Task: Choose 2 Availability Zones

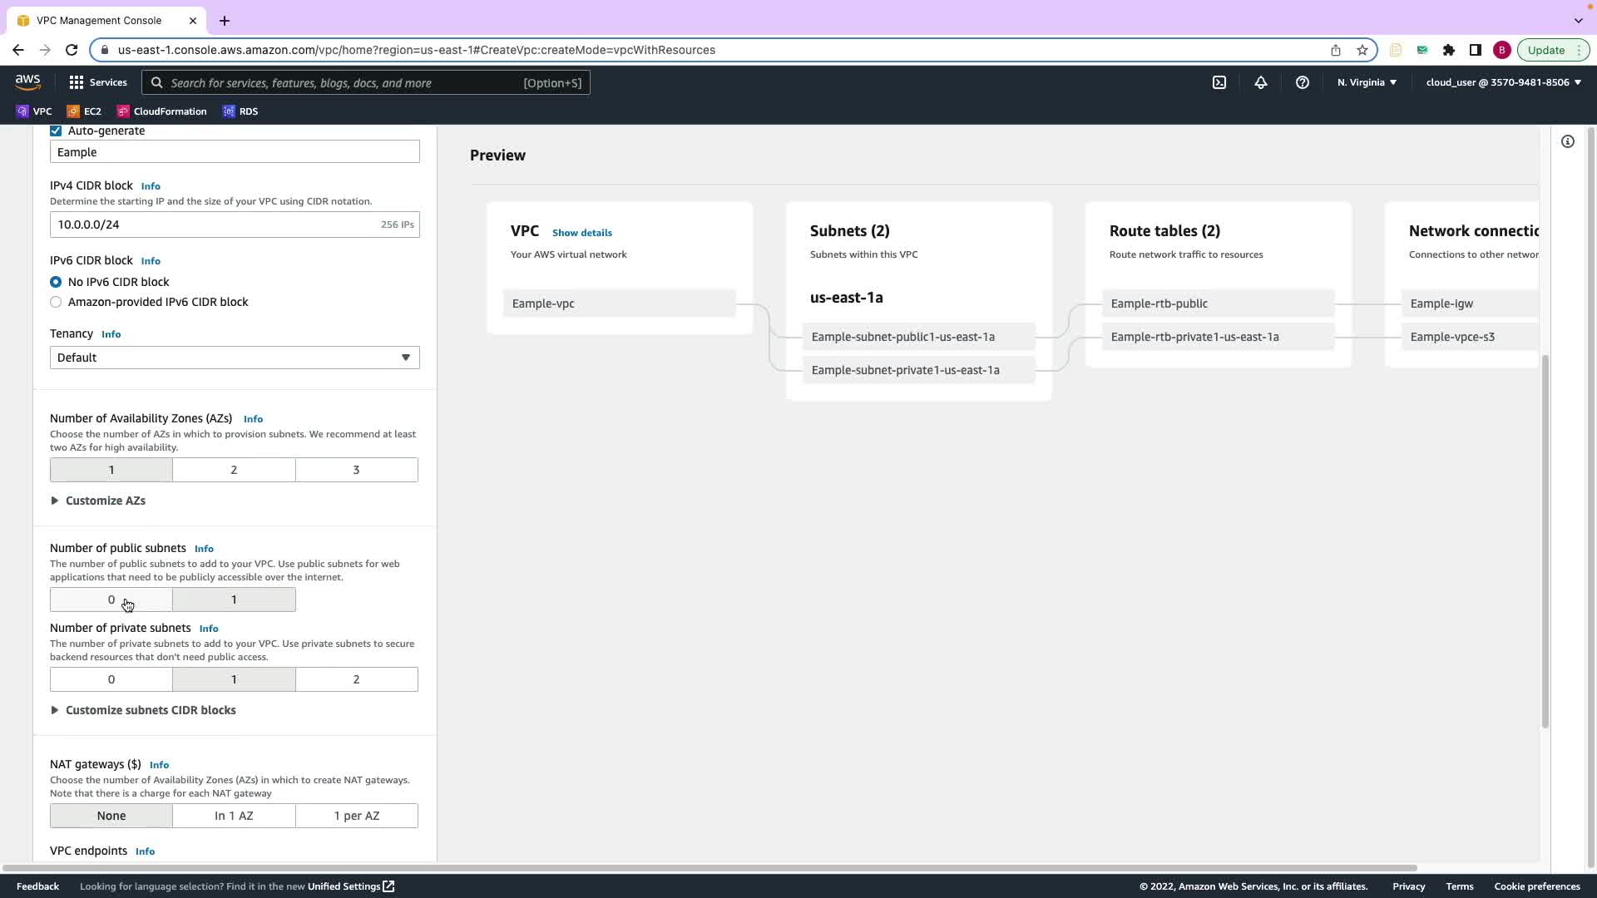Action: pos(234,470)
